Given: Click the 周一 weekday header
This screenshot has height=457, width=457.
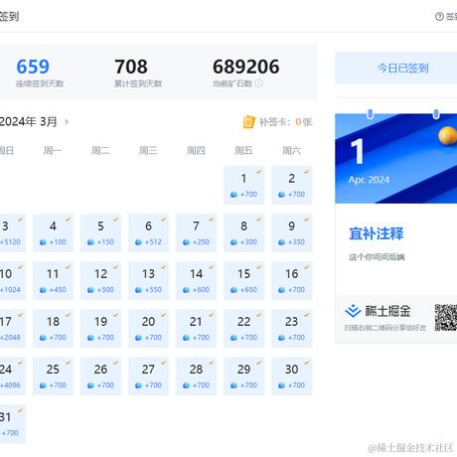Looking at the screenshot, I should [x=53, y=151].
